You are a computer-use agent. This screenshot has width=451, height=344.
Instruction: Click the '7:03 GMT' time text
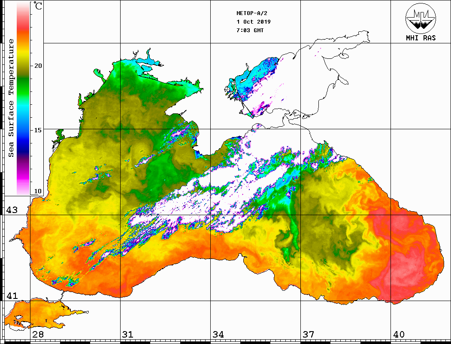250,30
